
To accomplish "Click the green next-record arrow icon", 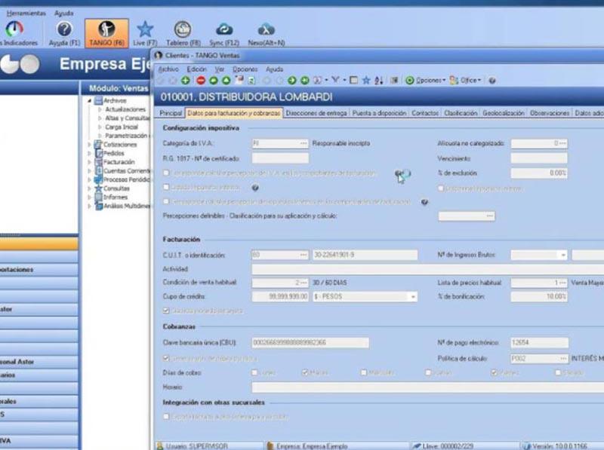I will tap(292, 81).
